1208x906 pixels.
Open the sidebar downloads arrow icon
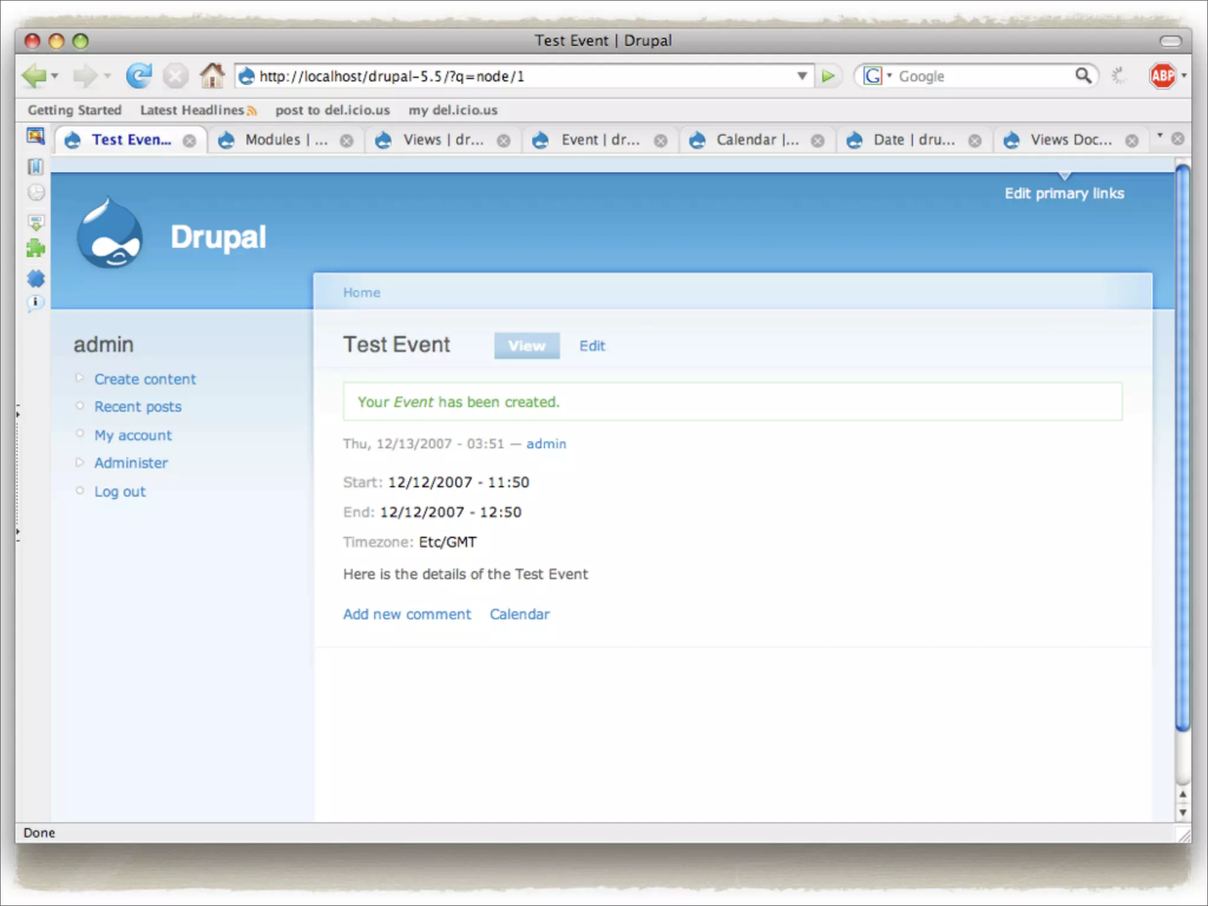[x=36, y=222]
